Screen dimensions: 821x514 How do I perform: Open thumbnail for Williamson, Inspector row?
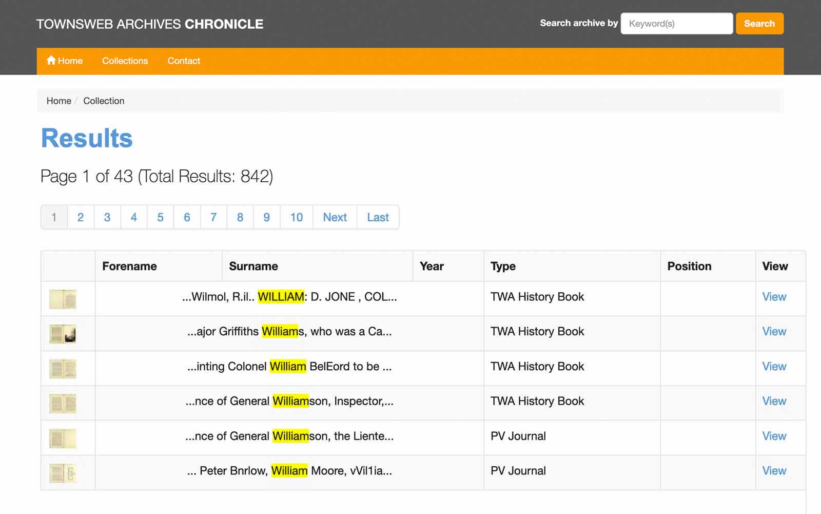pos(63,404)
